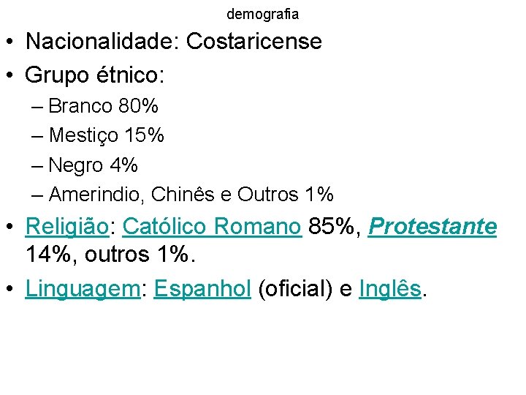Screen dimensions: 526x395
Task: Follow the Católico Romano link
Action: [212, 226]
